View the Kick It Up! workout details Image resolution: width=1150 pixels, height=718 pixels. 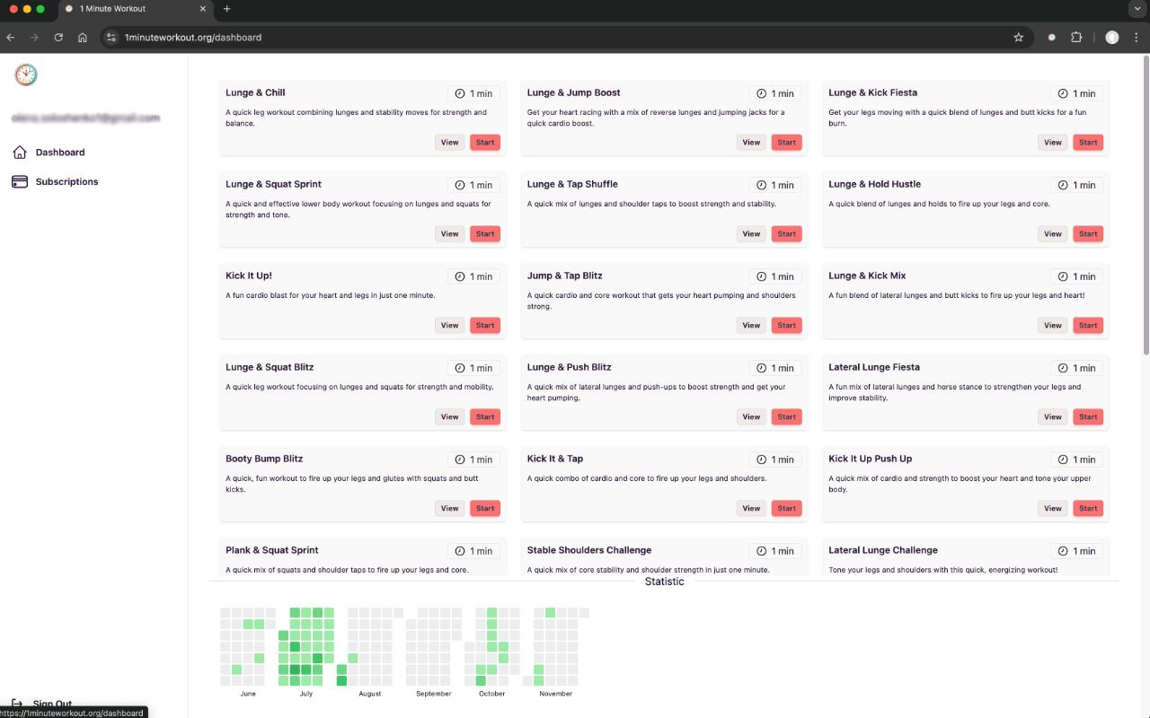449,326
